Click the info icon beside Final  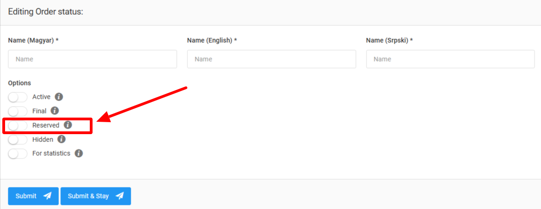[x=55, y=111]
